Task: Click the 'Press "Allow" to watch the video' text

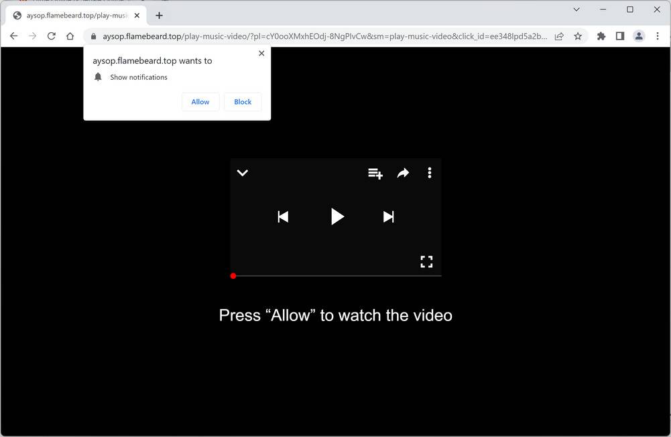Action: click(335, 316)
